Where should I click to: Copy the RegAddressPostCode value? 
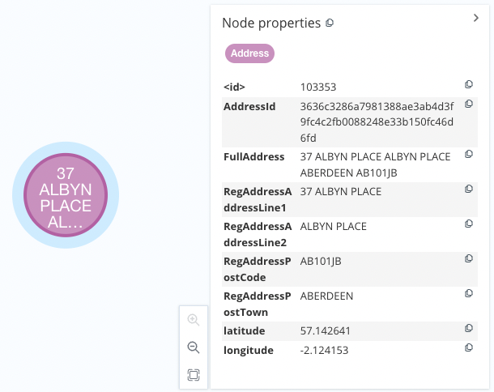point(468,259)
